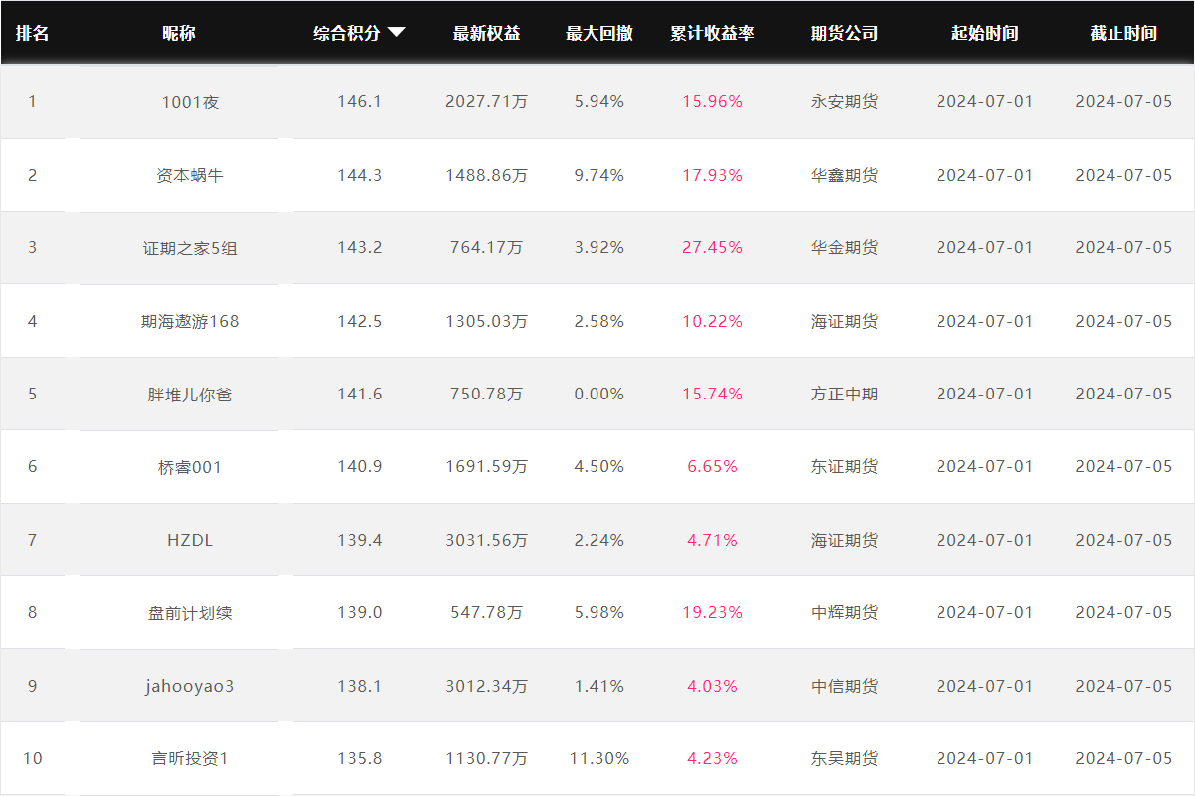The height and width of the screenshot is (796, 1195).
Task: Click equity value 3012.34万
Action: coord(487,686)
